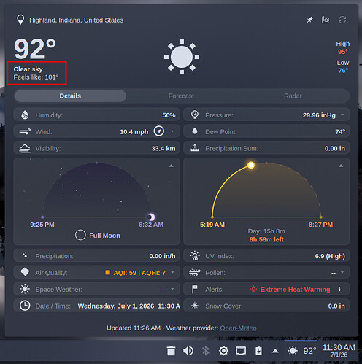Click the 9:25 PM moonrise time

[x=42, y=225]
